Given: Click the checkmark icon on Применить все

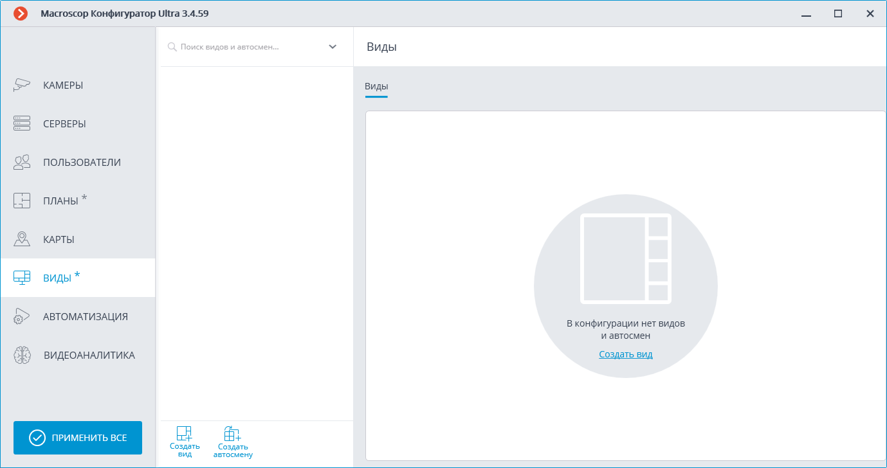Looking at the screenshot, I should click(38, 438).
